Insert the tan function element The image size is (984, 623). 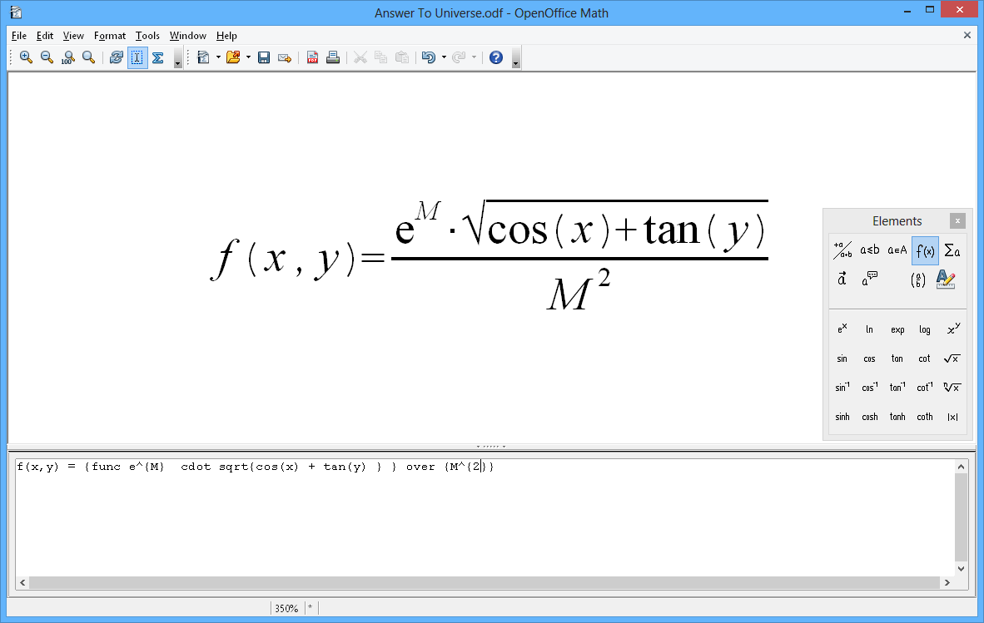point(897,358)
